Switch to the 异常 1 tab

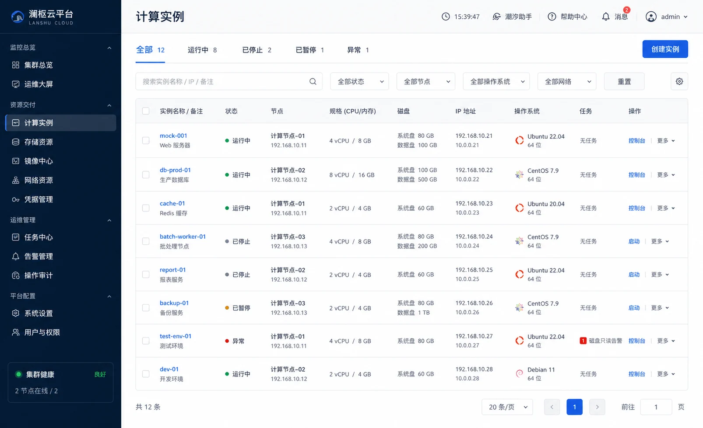pyautogui.click(x=358, y=50)
